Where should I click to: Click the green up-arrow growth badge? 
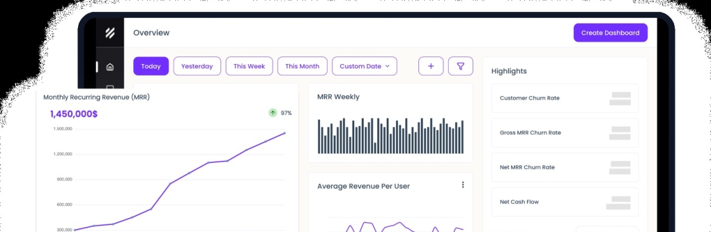[272, 113]
